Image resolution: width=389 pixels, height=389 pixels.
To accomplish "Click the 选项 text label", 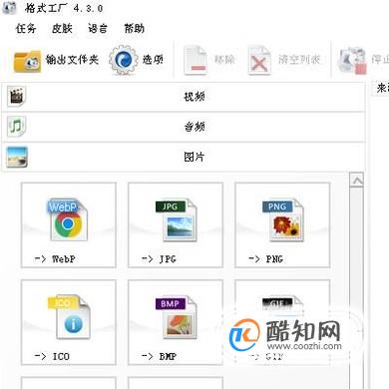I will [x=153, y=60].
